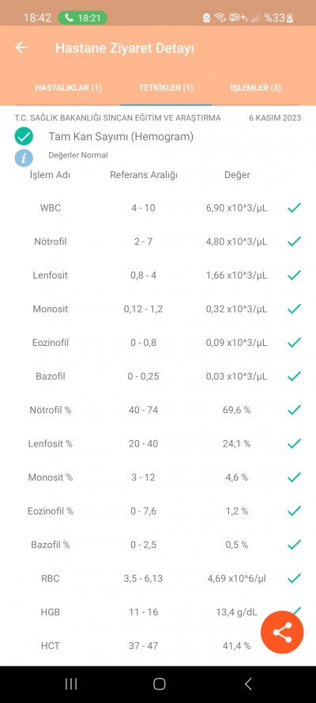Tap the Monosit % result row
This screenshot has width=316, height=703.
click(x=158, y=477)
